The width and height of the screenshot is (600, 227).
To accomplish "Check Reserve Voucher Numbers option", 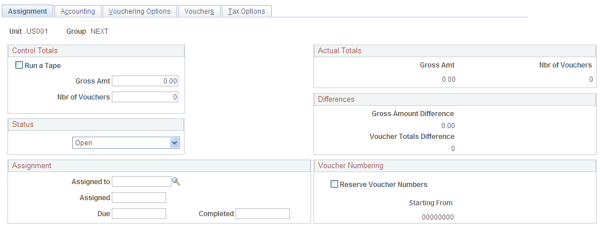I will [x=335, y=184].
